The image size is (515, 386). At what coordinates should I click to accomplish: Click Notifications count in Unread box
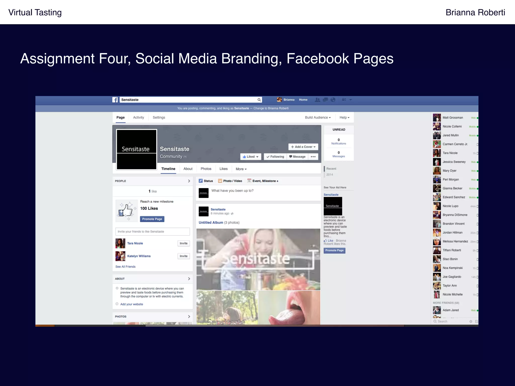[339, 141]
